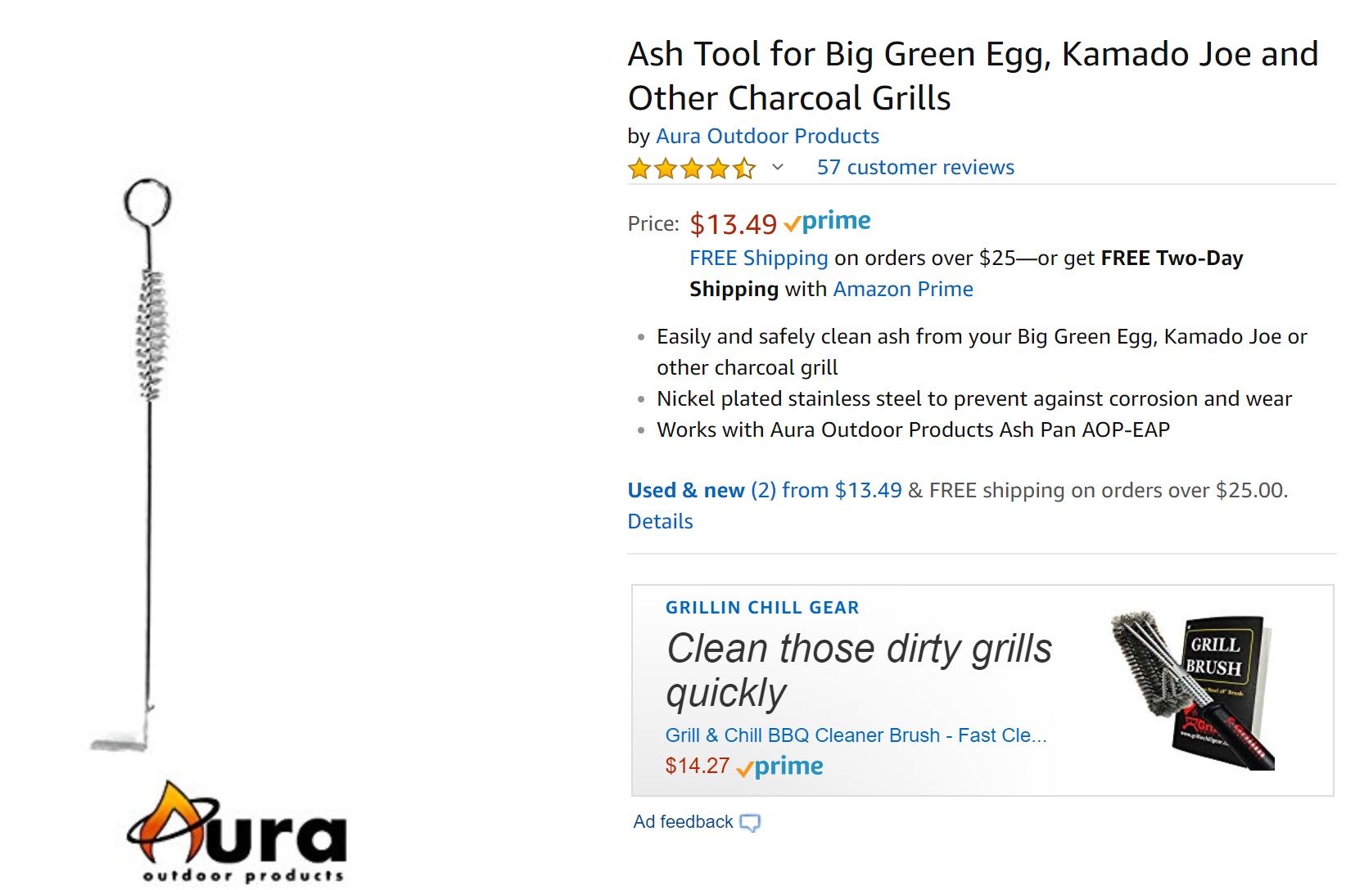
Task: Open the shipping Details link
Action: (660, 522)
